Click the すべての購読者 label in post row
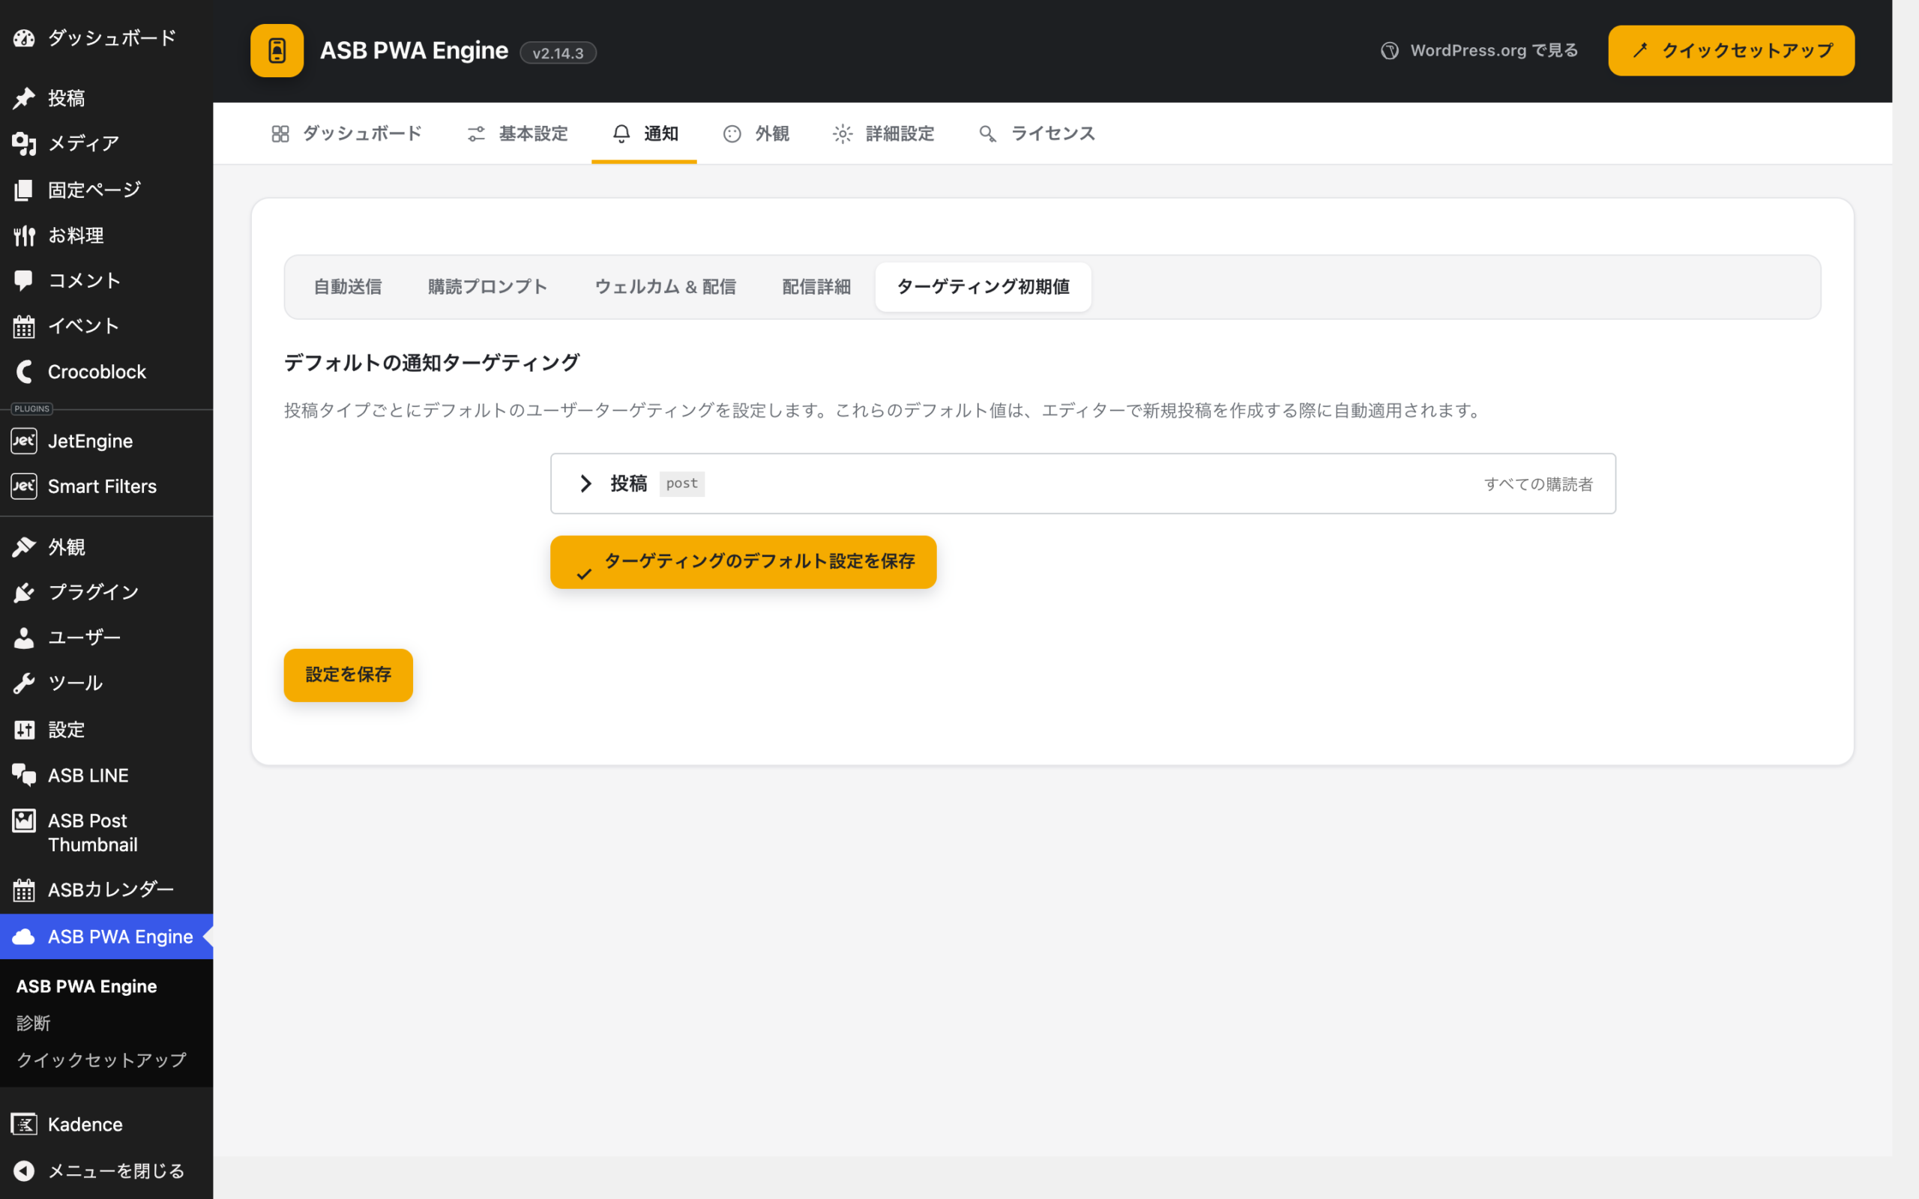Screen dimensions: 1919x1199 point(1538,484)
